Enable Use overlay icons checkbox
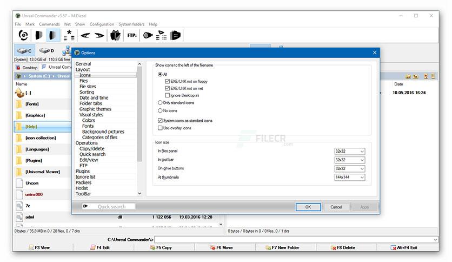452x262 pixels. coord(160,128)
